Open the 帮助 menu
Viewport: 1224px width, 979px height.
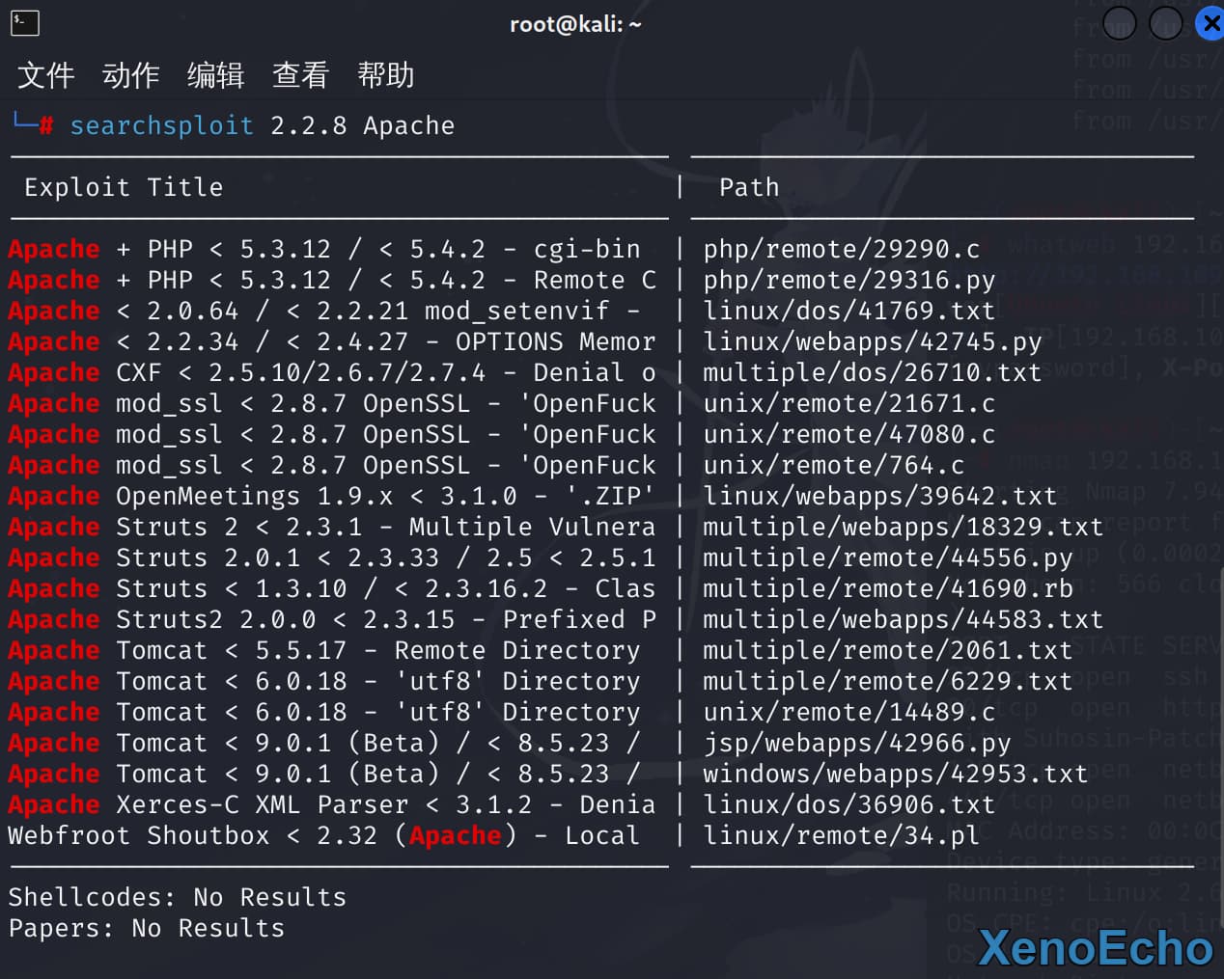(x=385, y=75)
